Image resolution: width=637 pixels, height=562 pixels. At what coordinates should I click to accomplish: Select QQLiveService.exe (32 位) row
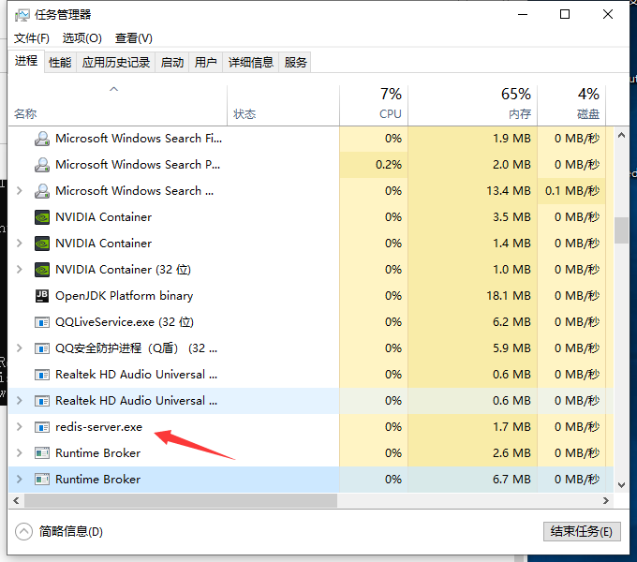pos(311,322)
